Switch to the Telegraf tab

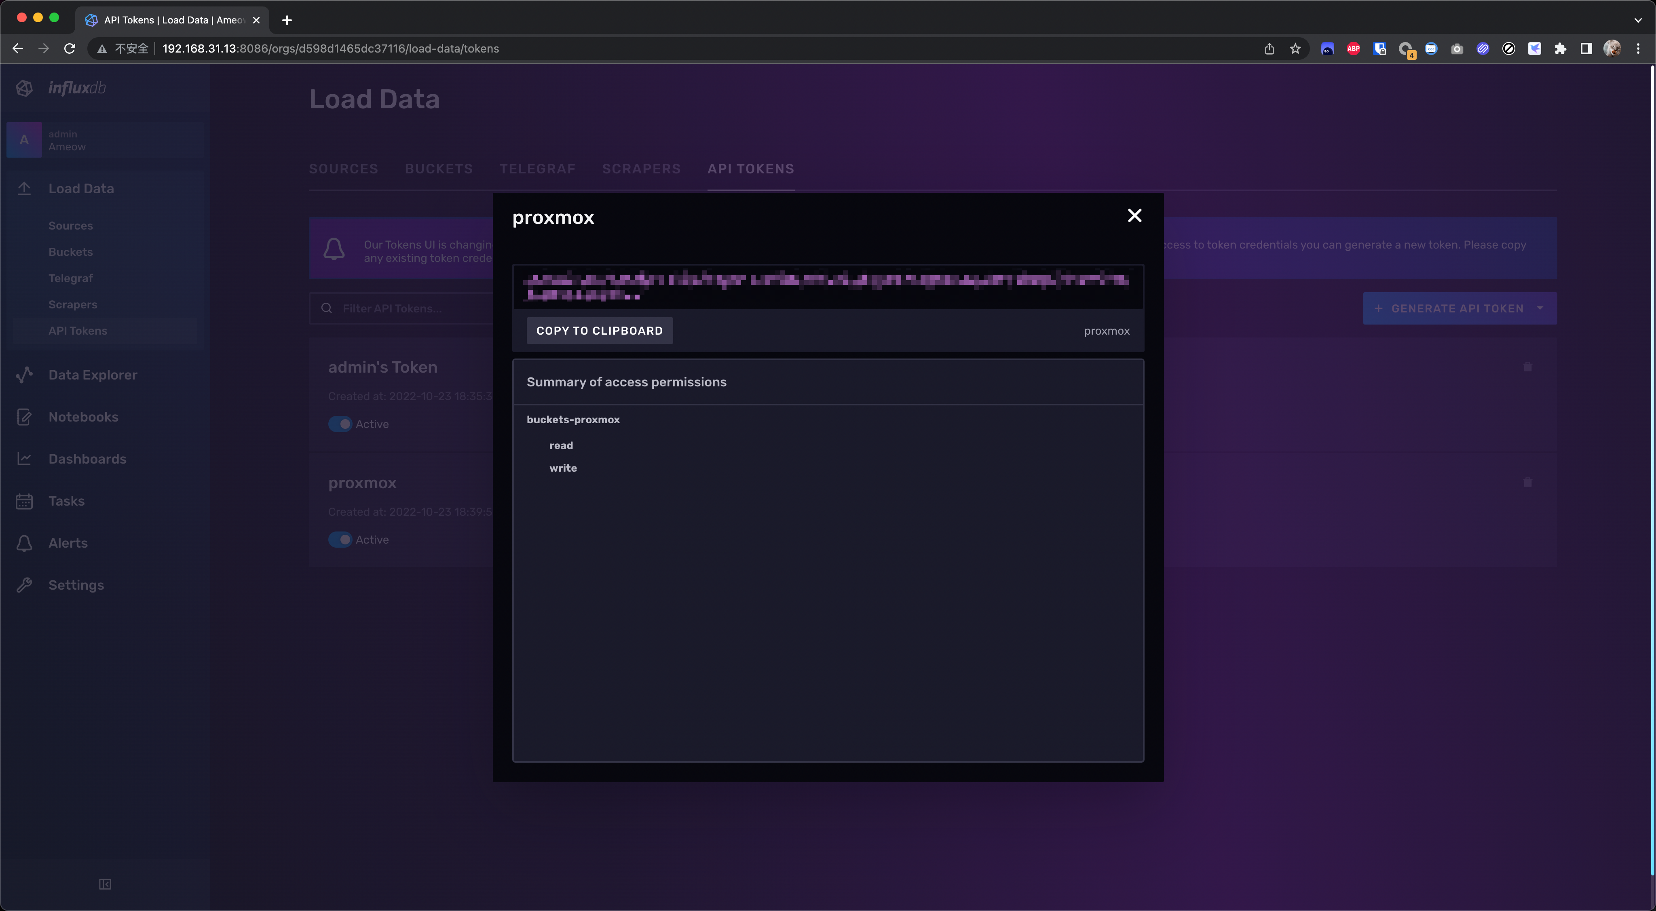(537, 169)
